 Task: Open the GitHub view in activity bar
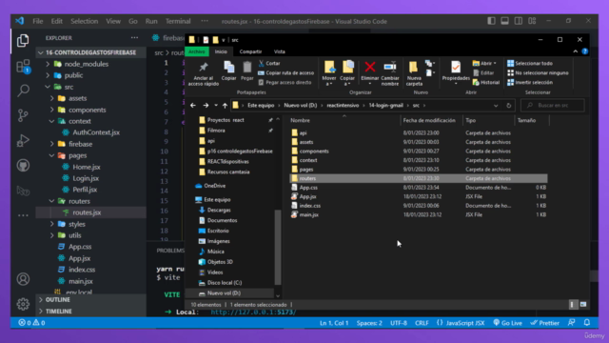[x=23, y=166]
